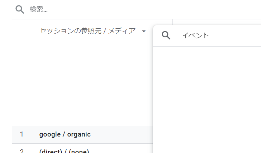This screenshot has height=153, width=261.
Task: Click the word google in the first row
Action: (x=49, y=135)
